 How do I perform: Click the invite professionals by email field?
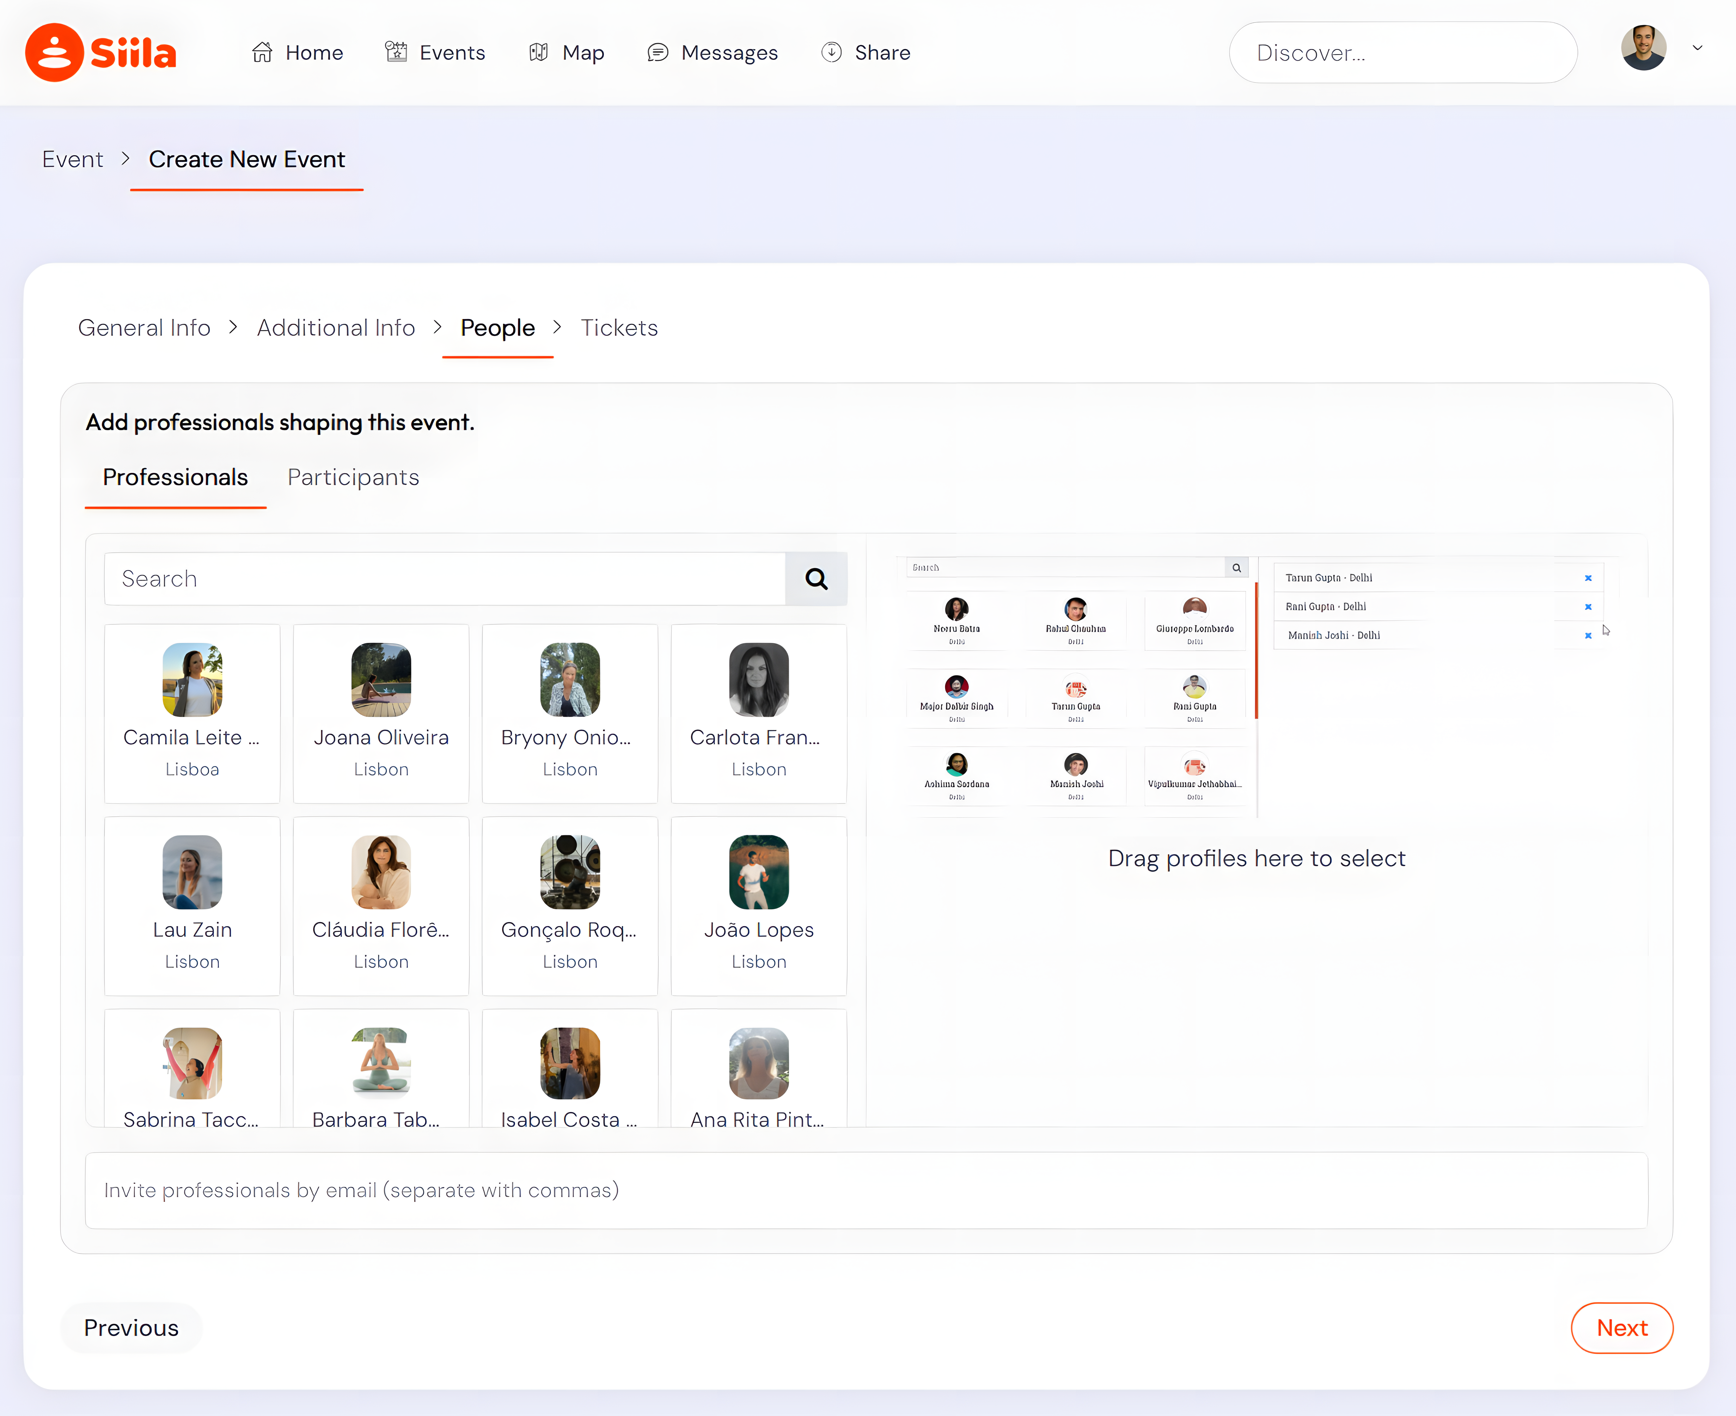point(866,1190)
